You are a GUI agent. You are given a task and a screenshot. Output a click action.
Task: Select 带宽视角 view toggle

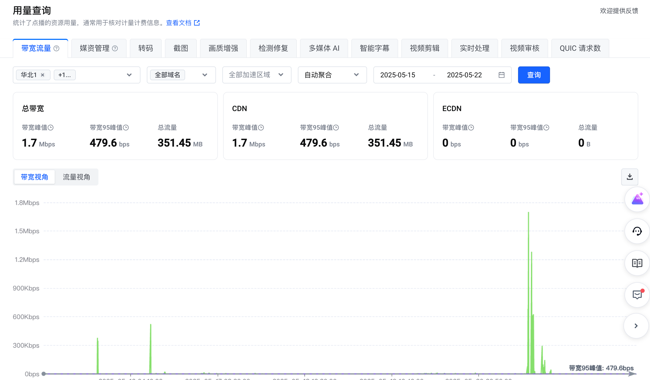(35, 177)
